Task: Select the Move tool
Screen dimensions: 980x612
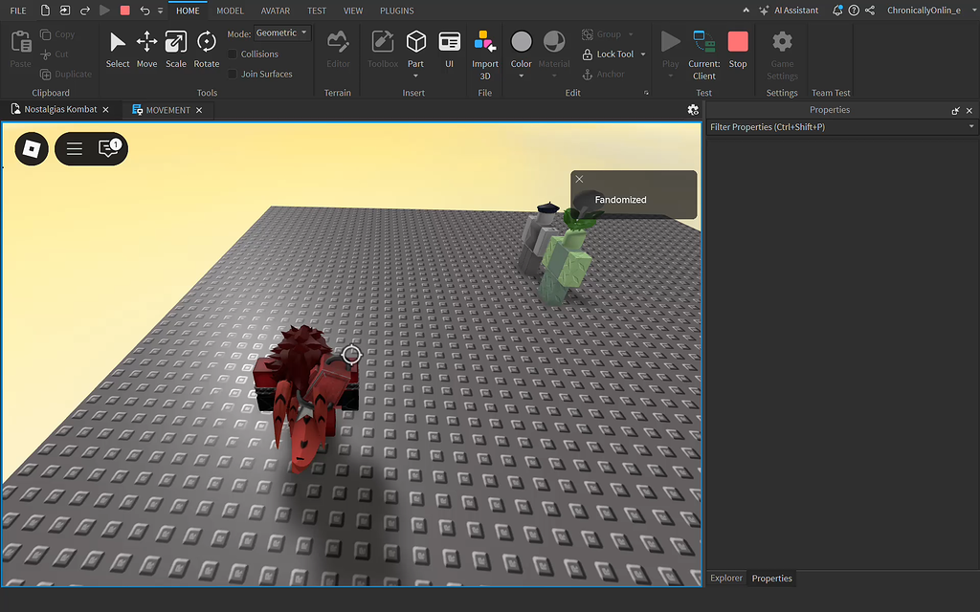Action: [x=146, y=49]
